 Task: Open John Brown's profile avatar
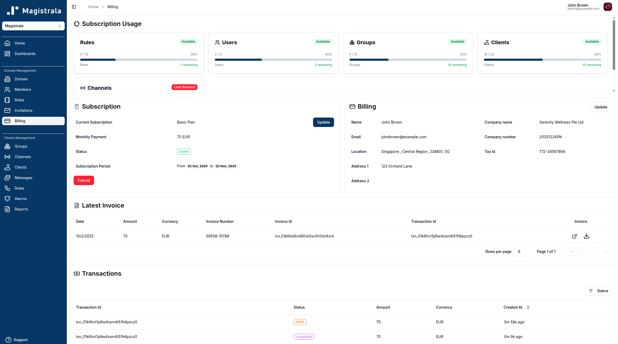tap(608, 7)
